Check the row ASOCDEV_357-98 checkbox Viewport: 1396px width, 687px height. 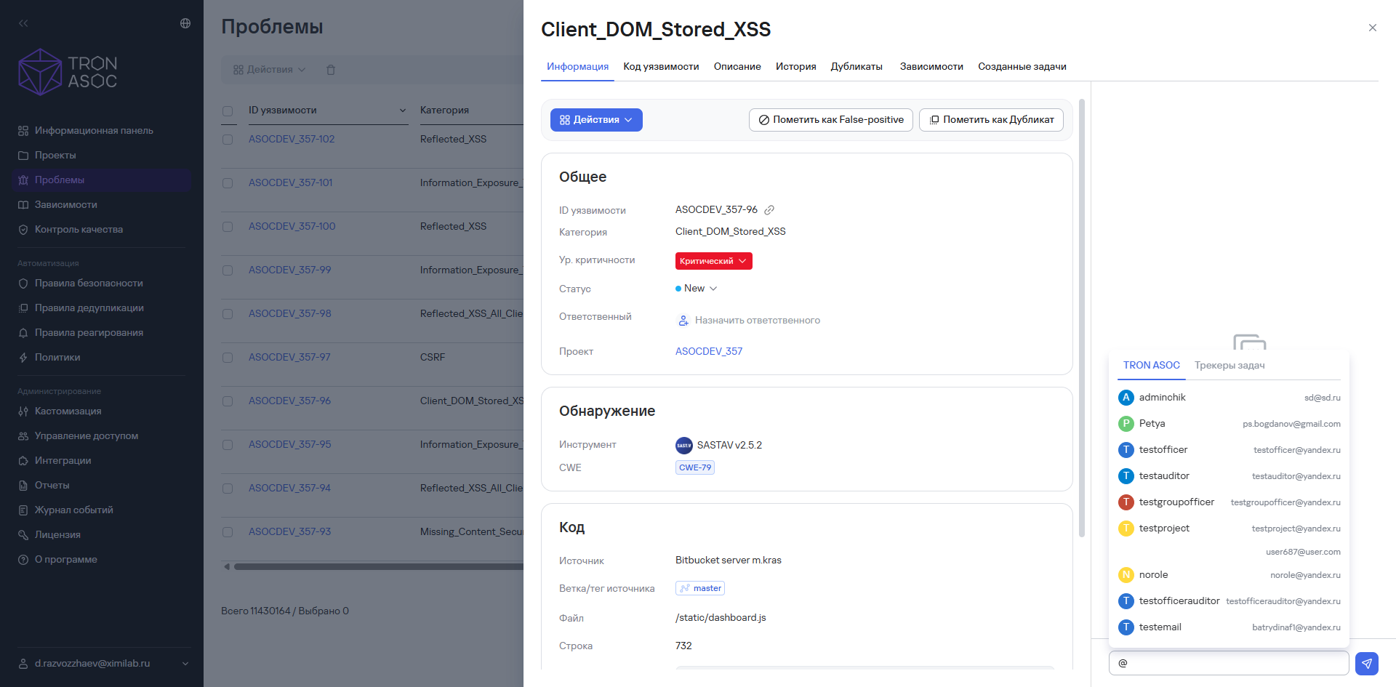click(228, 314)
